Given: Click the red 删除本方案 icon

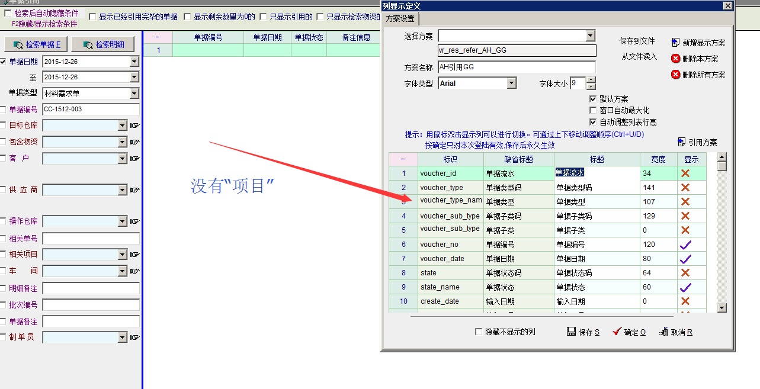Looking at the screenshot, I should pos(675,59).
